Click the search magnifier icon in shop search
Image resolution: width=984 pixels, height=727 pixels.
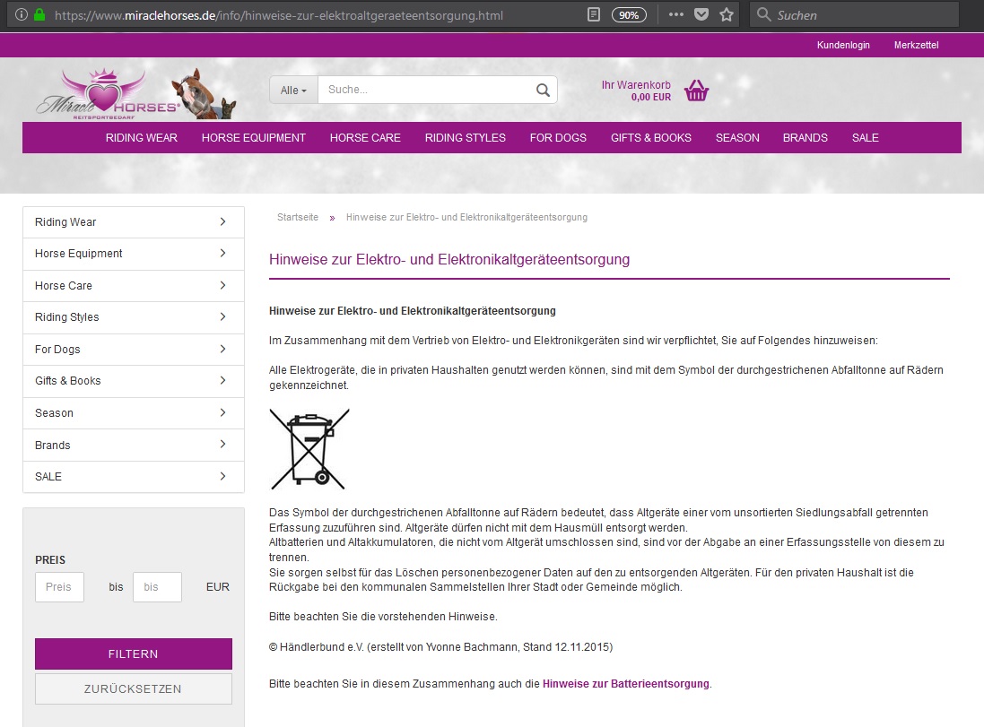point(542,90)
